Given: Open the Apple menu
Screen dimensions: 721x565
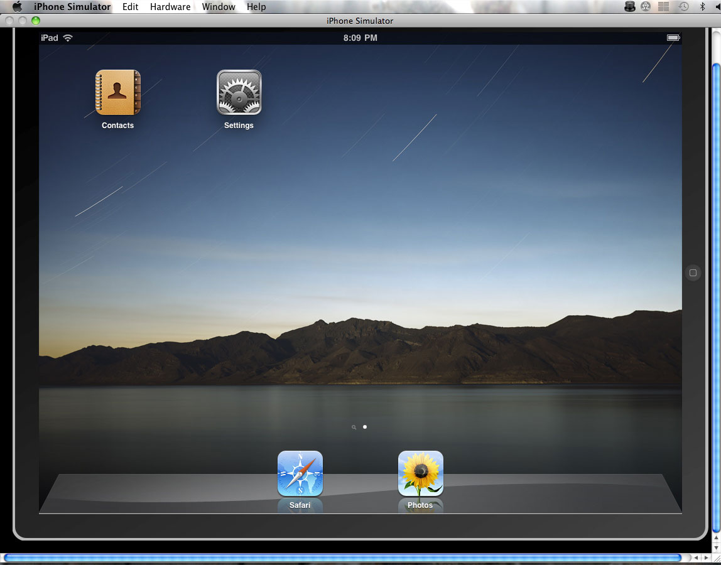Looking at the screenshot, I should point(18,6).
